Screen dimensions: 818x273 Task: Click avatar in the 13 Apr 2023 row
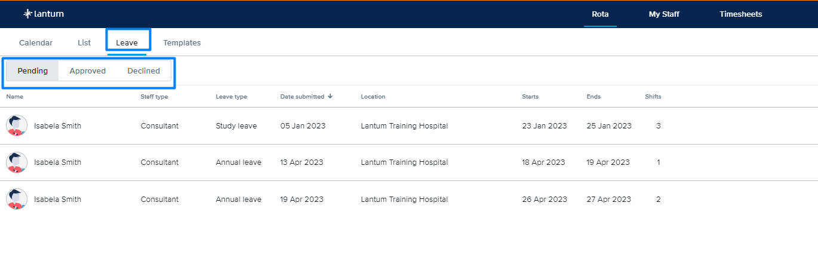click(x=17, y=162)
